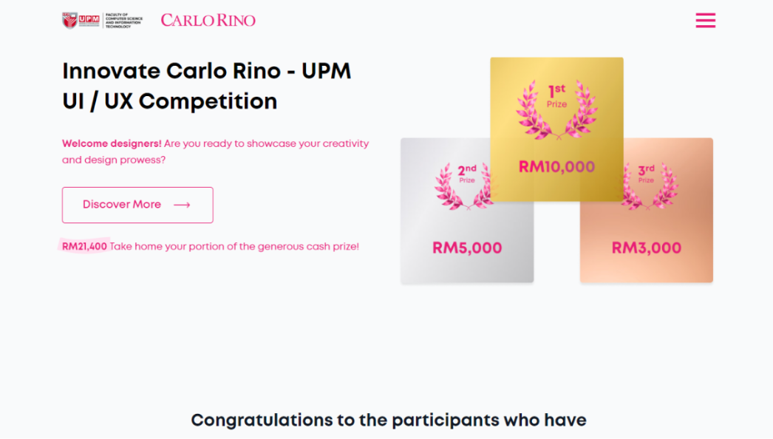Click the "Congratulations to the participants" heading
Viewport: 773px width, 439px height.
click(388, 420)
